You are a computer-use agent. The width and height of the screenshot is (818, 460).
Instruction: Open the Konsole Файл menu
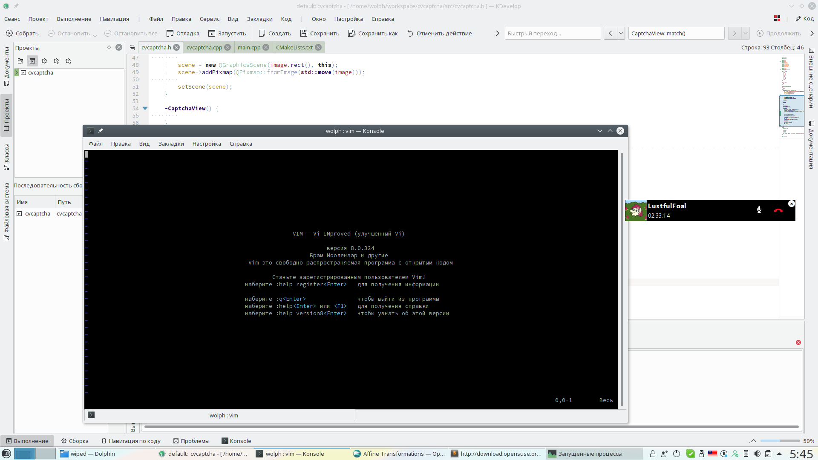click(95, 144)
